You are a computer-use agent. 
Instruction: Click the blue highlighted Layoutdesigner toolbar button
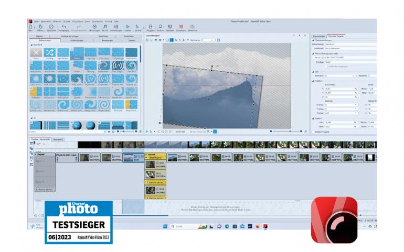click(x=172, y=40)
